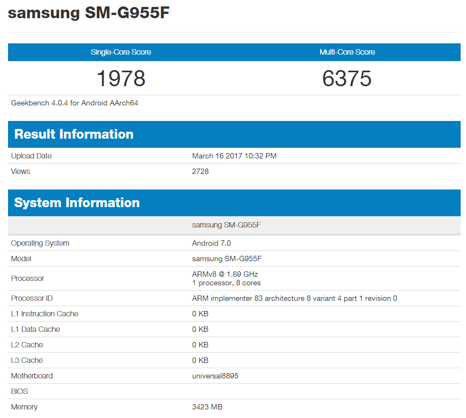Click the System Information section header

[77, 203]
